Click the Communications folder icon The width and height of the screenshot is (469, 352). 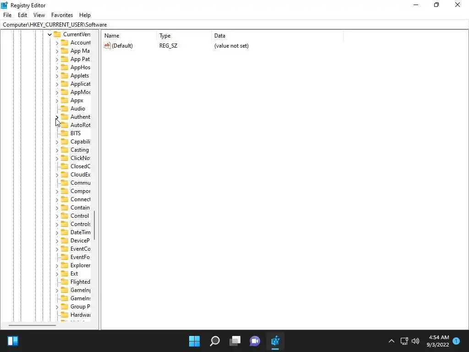(x=65, y=182)
